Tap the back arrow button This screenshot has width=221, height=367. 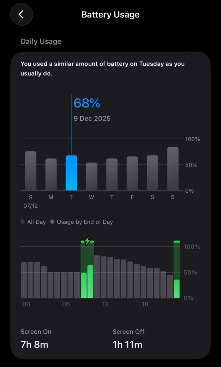point(21,14)
